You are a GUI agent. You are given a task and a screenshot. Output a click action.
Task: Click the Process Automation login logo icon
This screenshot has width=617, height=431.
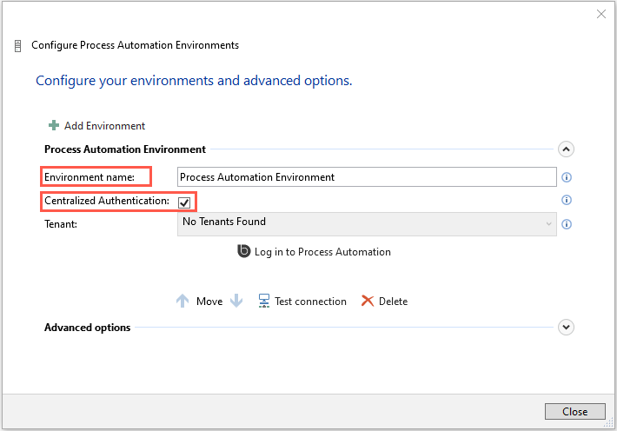(244, 252)
